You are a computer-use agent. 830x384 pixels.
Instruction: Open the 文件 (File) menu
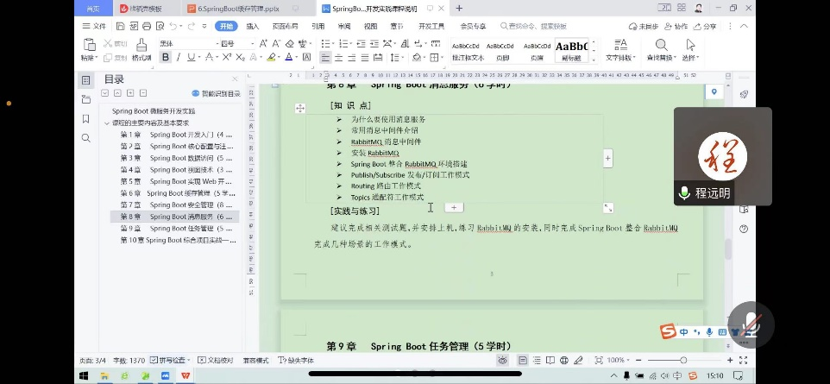(x=95, y=27)
